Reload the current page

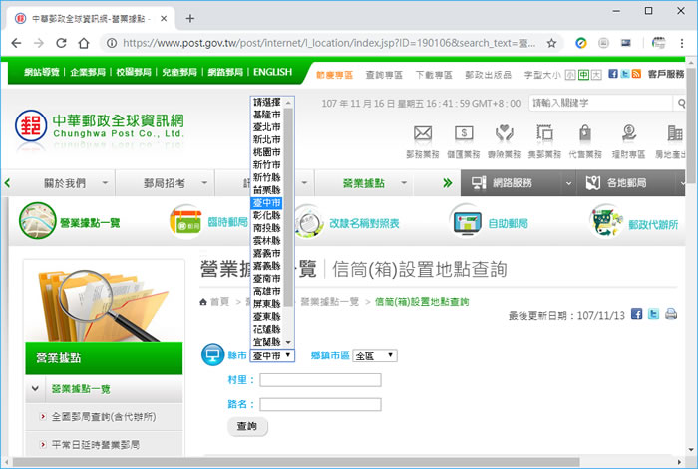pyautogui.click(x=61, y=43)
